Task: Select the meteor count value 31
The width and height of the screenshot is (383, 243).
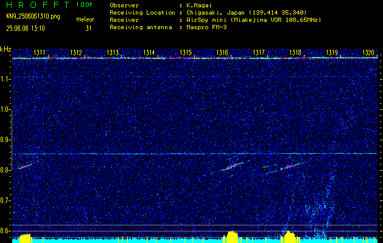Action: pyautogui.click(x=88, y=29)
